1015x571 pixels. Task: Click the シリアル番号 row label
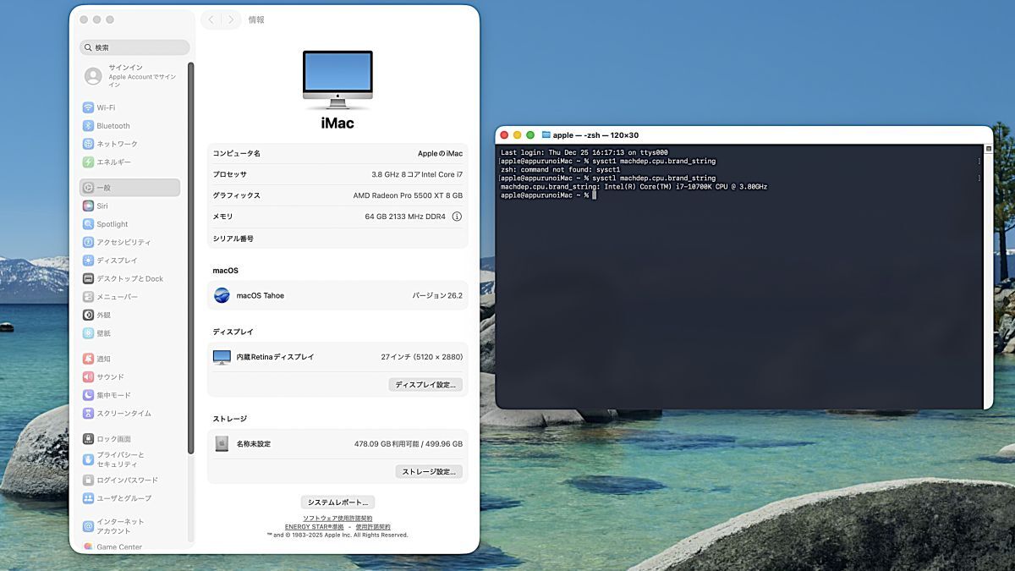coord(233,239)
